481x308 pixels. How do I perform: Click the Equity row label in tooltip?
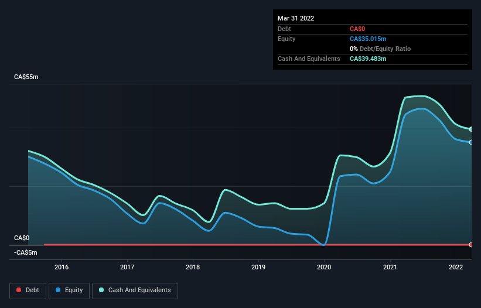pos(286,39)
